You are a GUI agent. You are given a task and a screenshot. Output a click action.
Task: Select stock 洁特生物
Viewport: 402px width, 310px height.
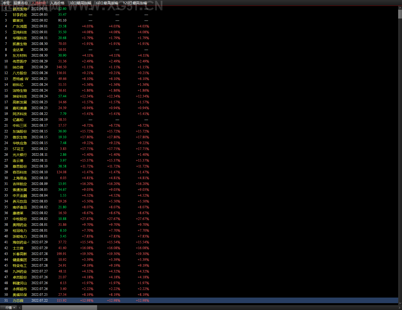tap(20, 91)
